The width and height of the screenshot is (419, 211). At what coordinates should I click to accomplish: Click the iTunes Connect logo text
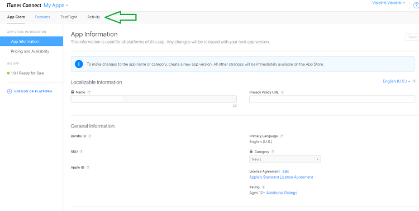tap(24, 6)
